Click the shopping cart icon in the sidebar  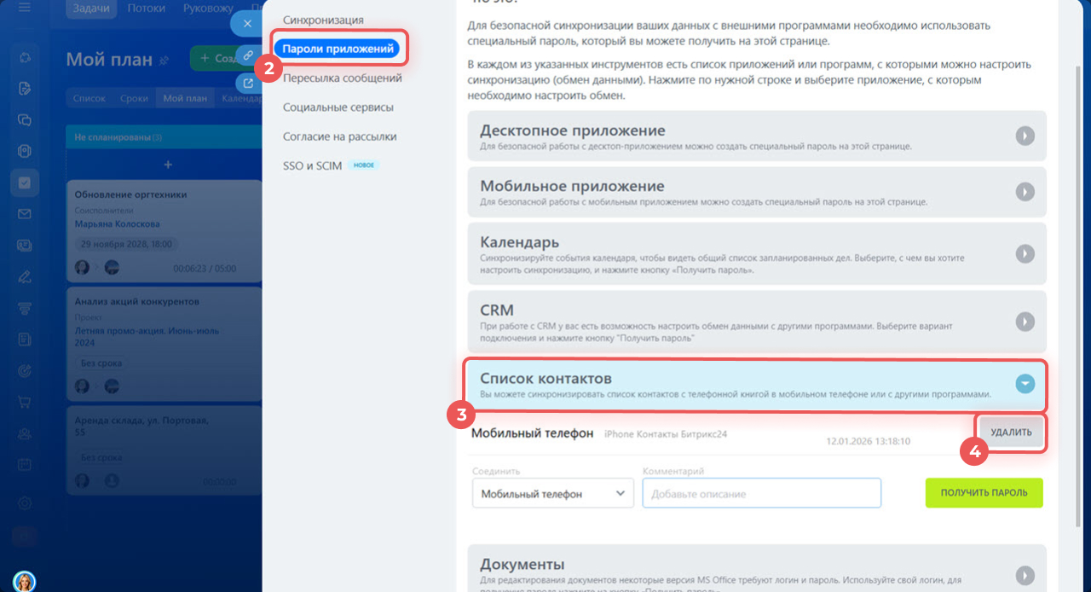pyautogui.click(x=24, y=402)
